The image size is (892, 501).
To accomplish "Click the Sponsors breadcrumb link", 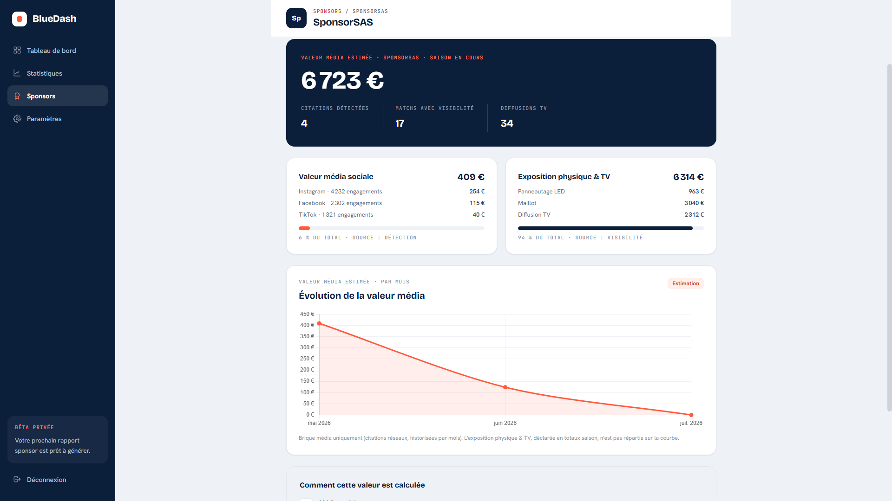I will coord(327,11).
